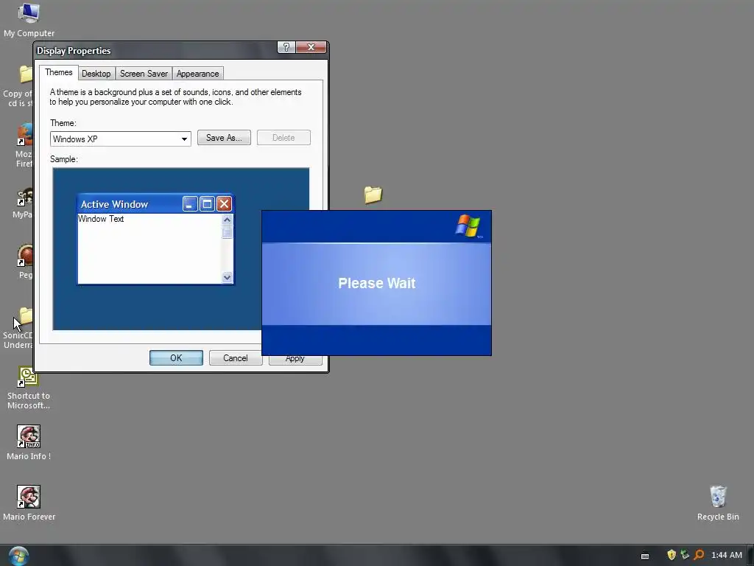Viewport: 754px width, 566px height.
Task: Open the Appearance tab
Action: tap(197, 74)
